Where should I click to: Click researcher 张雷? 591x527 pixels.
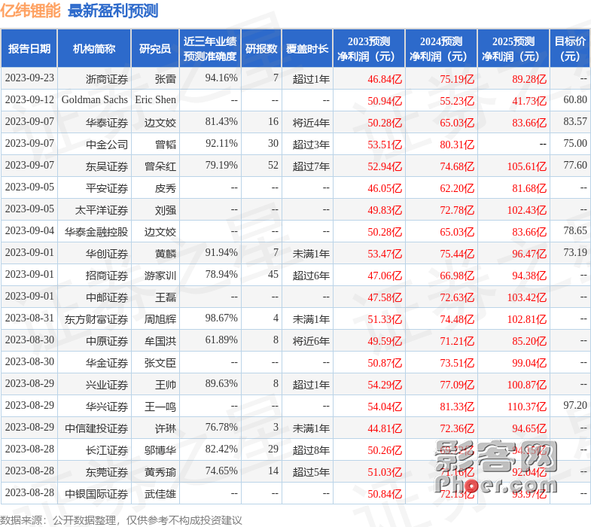point(165,79)
